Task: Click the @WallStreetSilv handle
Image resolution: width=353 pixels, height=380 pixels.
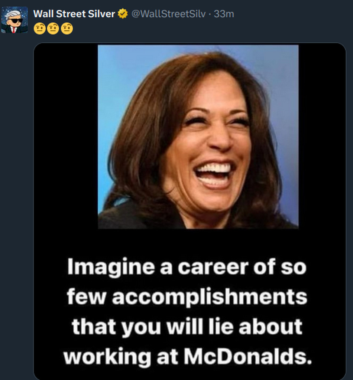Action: click(x=168, y=14)
